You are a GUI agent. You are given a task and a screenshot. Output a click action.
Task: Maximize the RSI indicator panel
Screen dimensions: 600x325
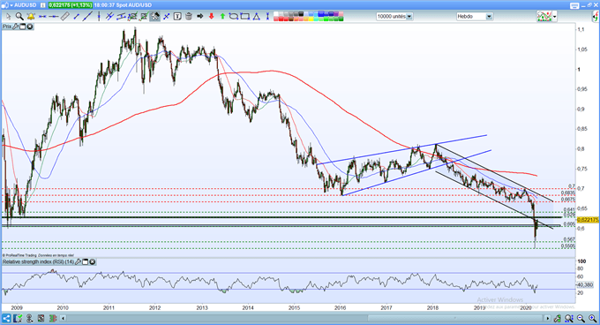coord(85,261)
